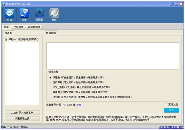Open the SMS 短信 module icon

(x=9, y=15)
